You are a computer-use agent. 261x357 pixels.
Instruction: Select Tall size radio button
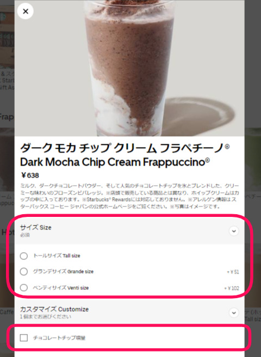coord(23,256)
